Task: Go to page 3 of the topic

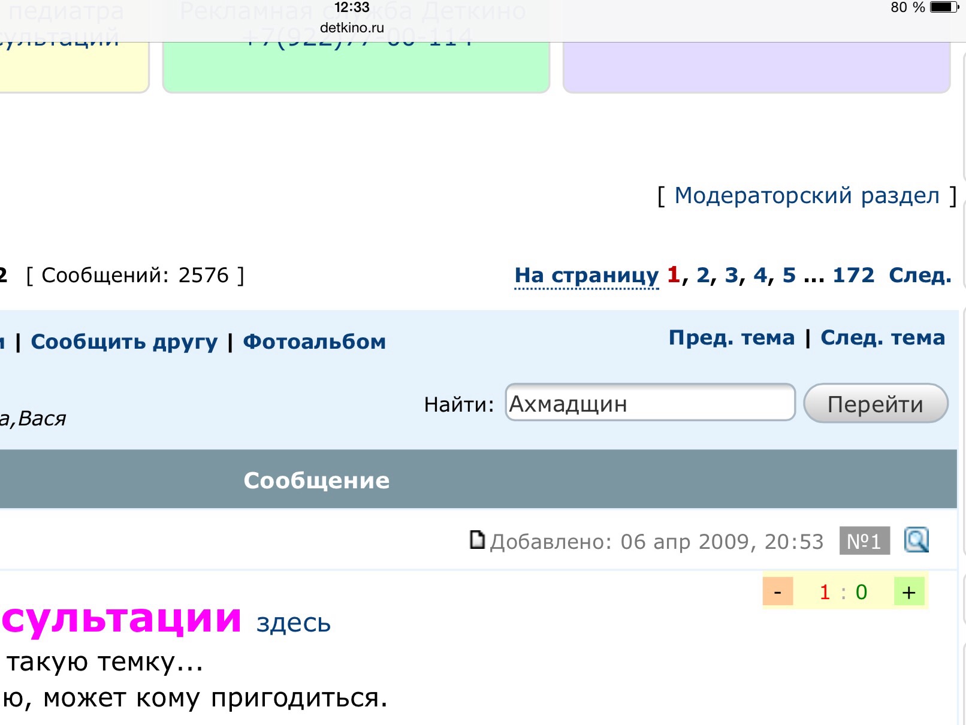Action: (x=731, y=275)
